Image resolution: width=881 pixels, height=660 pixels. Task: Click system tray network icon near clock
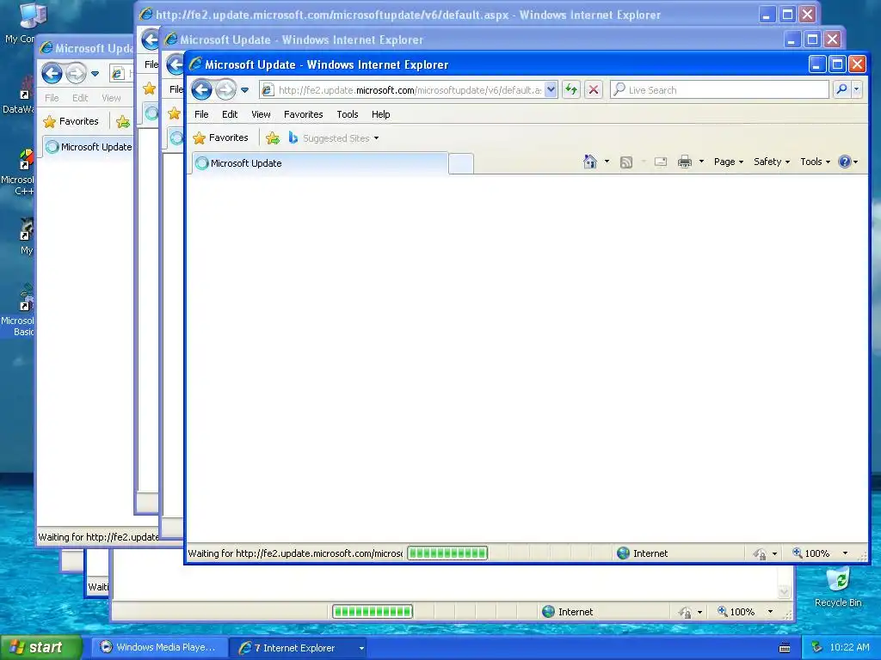[816, 648]
